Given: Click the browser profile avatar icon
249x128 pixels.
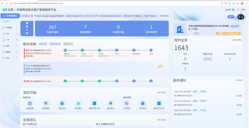Looking at the screenshot, I should [242, 3].
